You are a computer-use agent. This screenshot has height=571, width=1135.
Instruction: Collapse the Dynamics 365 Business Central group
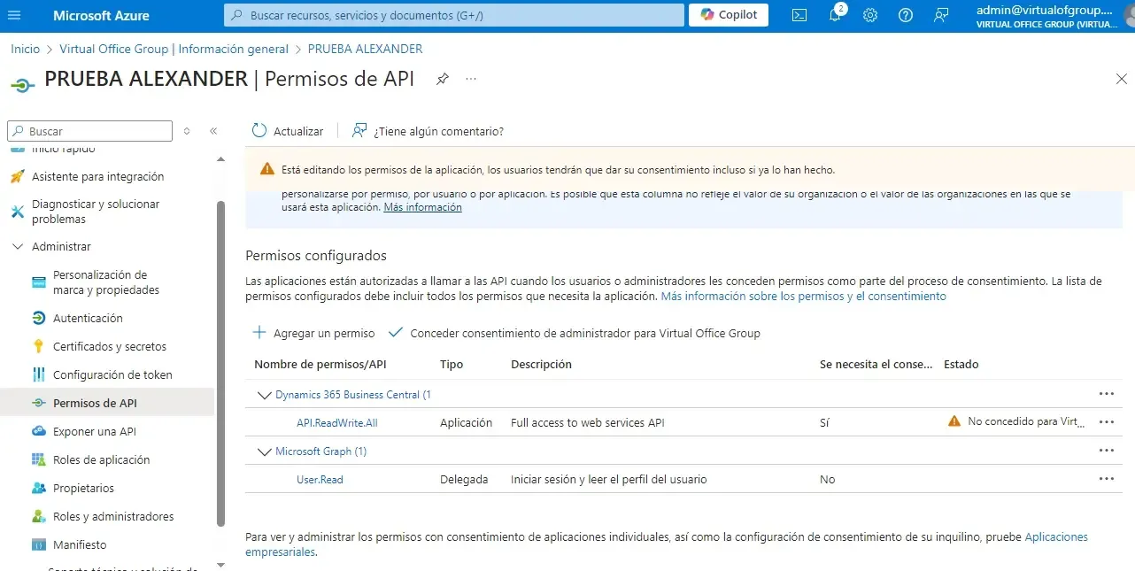click(x=264, y=395)
